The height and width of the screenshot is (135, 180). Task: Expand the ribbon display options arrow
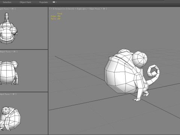click(x=56, y=2)
